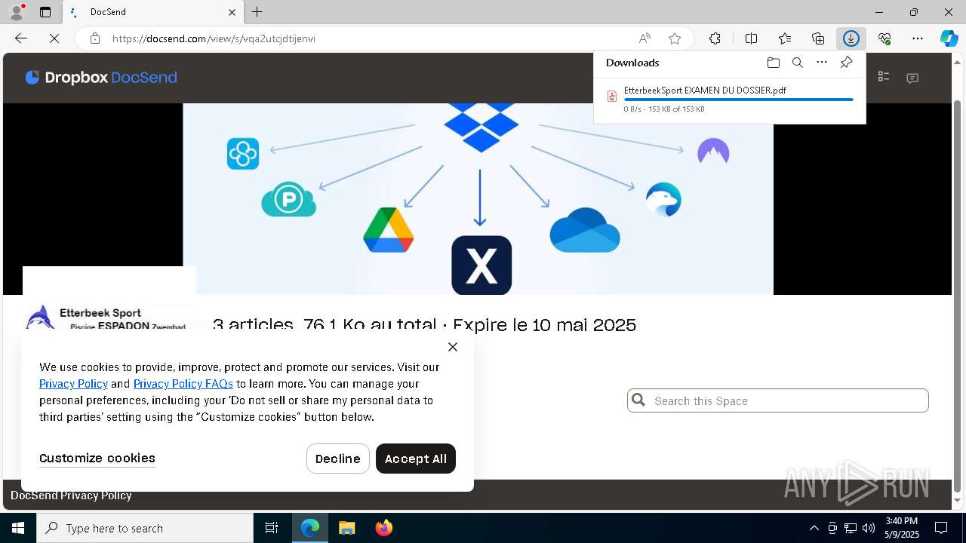Open Collections icon

pos(818,38)
